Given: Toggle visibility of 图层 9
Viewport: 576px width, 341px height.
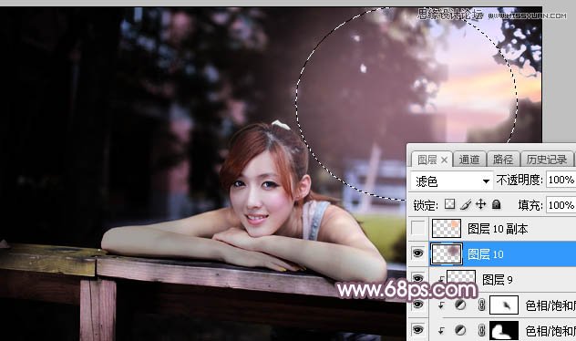Looking at the screenshot, I should [417, 277].
